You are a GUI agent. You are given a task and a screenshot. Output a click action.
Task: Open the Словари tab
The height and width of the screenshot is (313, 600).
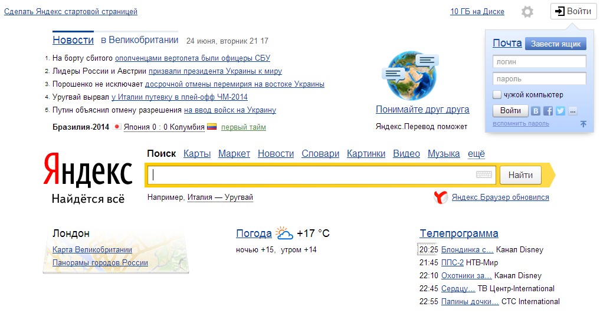[x=320, y=154]
